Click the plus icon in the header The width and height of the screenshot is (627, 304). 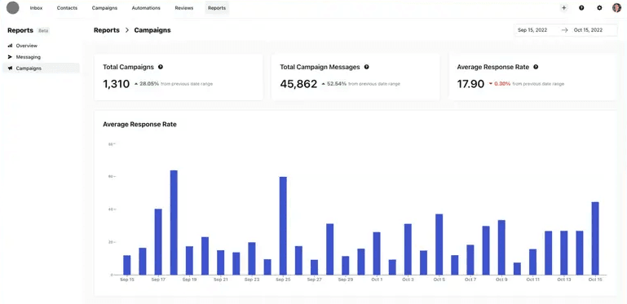(x=564, y=7)
